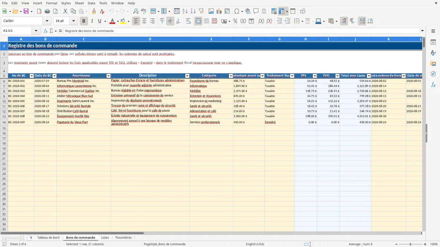Toggle Italic formatting
Viewport: 440px width, 247px height.
[x=92, y=21]
